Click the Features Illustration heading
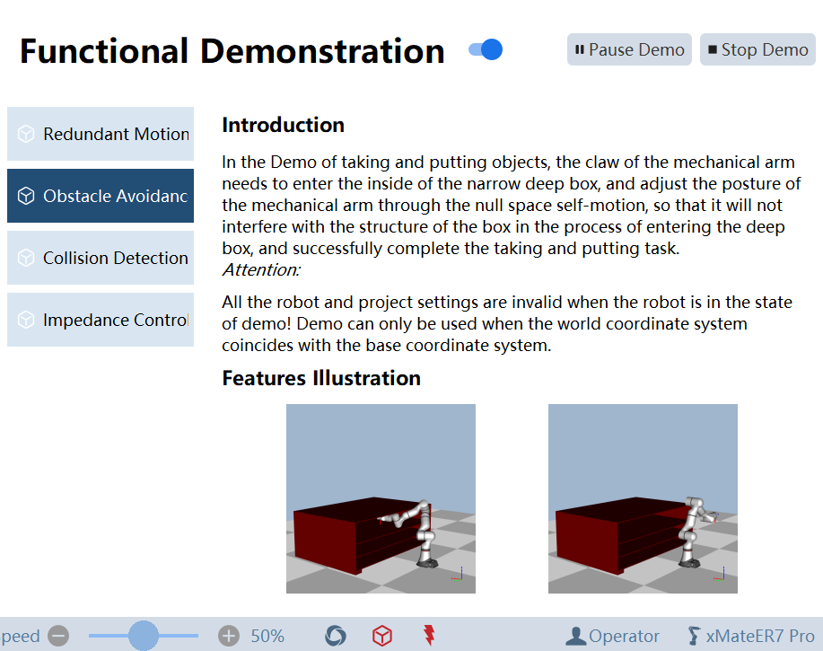 [321, 378]
